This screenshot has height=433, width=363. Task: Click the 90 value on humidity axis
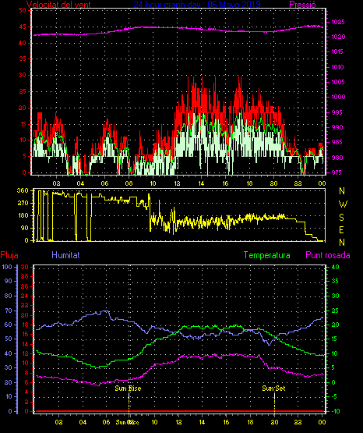click(x=9, y=281)
